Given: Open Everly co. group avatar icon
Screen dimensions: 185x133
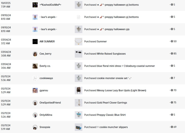Looking at the screenshot, I should [x=35, y=66].
